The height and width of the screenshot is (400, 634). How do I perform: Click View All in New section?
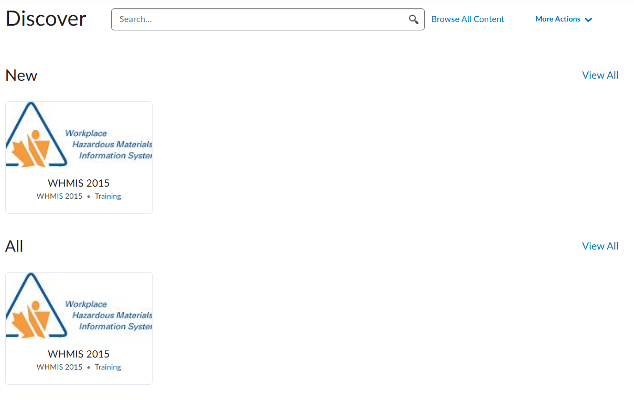(x=600, y=75)
